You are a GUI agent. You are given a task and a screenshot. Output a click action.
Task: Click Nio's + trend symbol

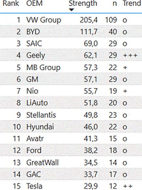point(125,91)
